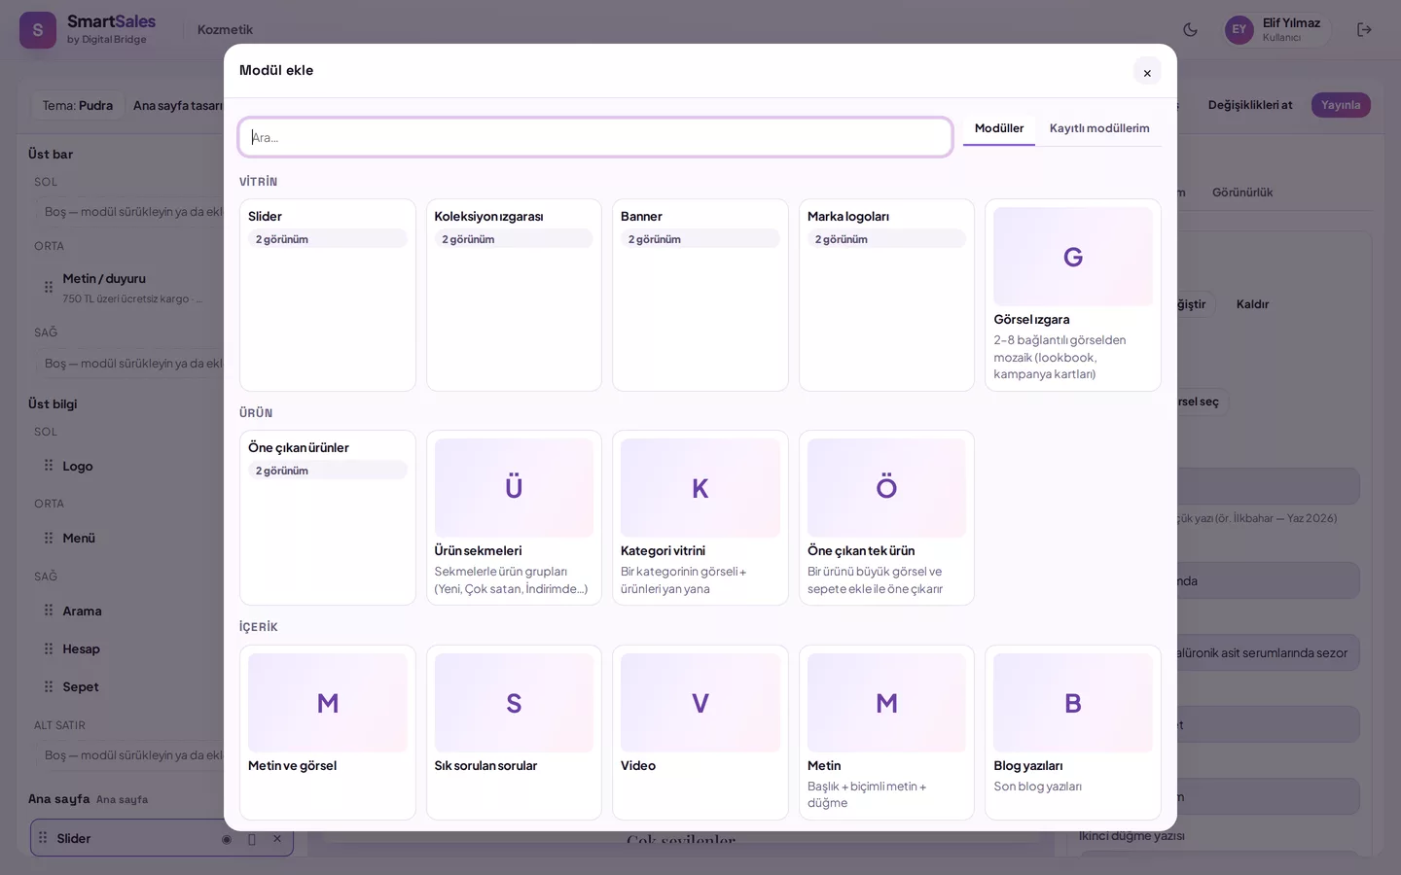Select the Öne çıkan tek ürün Ö icon
Screen dimensions: 1401x875
[886, 488]
